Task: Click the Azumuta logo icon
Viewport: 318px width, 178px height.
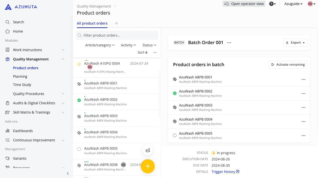Action: click(8, 7)
